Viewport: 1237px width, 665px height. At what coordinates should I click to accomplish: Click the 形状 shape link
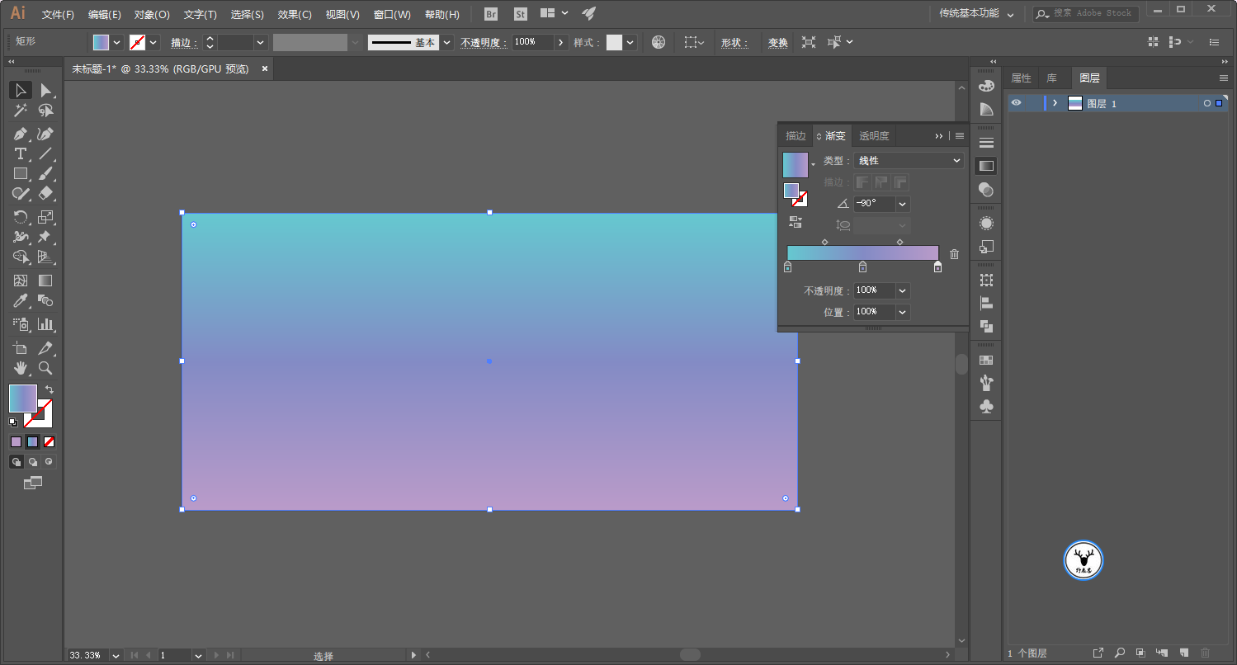click(x=734, y=43)
